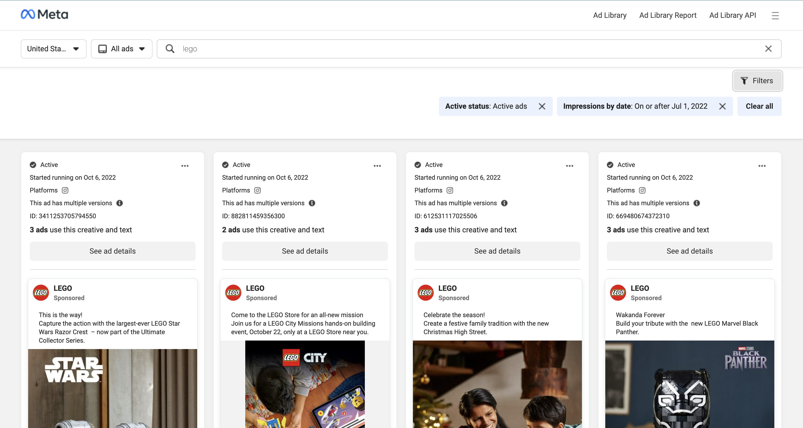Open the LEGO City ad image
The height and width of the screenshot is (428, 803).
point(305,384)
